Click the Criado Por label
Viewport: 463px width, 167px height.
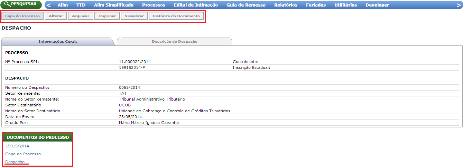coord(16,123)
